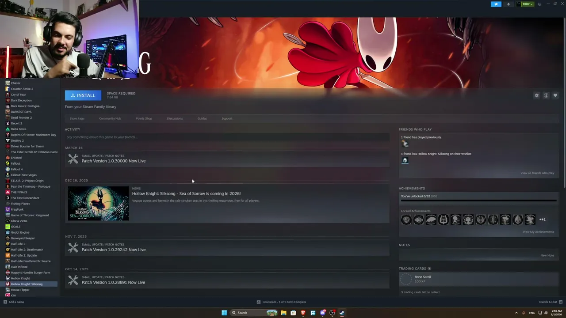
Task: Click the Big Picture mode monitor icon
Action: tap(539, 4)
